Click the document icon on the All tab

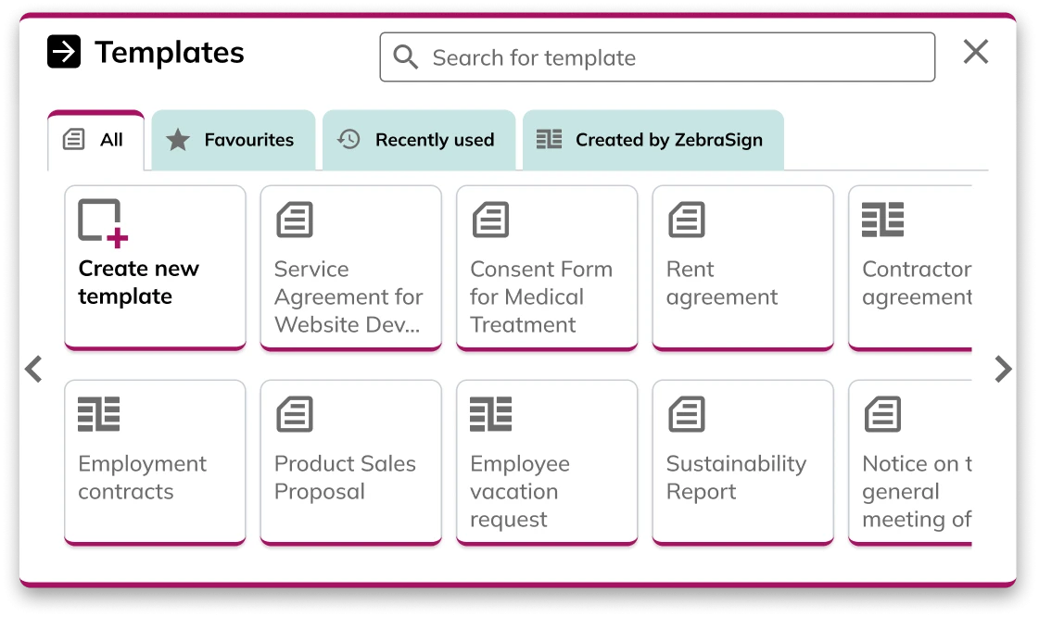coord(74,139)
